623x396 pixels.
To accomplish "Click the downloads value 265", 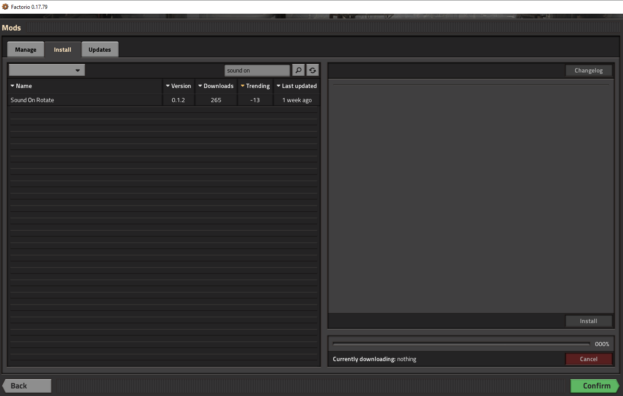I will tap(216, 100).
